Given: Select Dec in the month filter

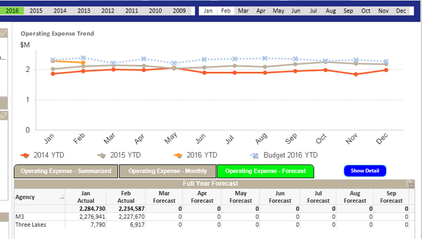Looking at the screenshot, I should (x=401, y=11).
